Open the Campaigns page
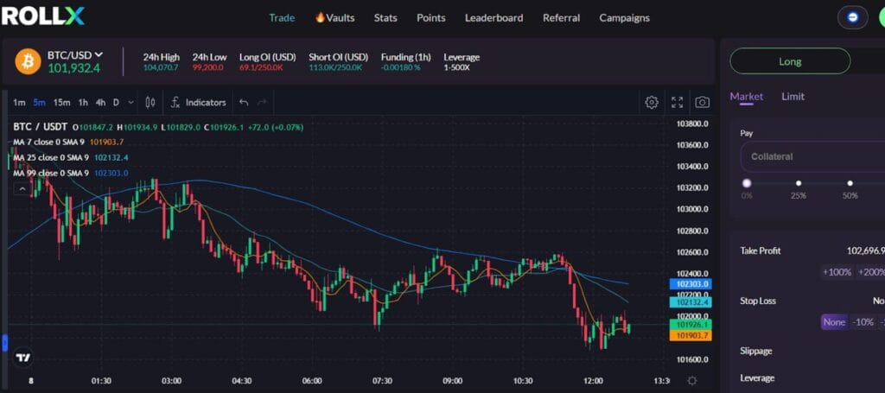The image size is (885, 393). (624, 18)
